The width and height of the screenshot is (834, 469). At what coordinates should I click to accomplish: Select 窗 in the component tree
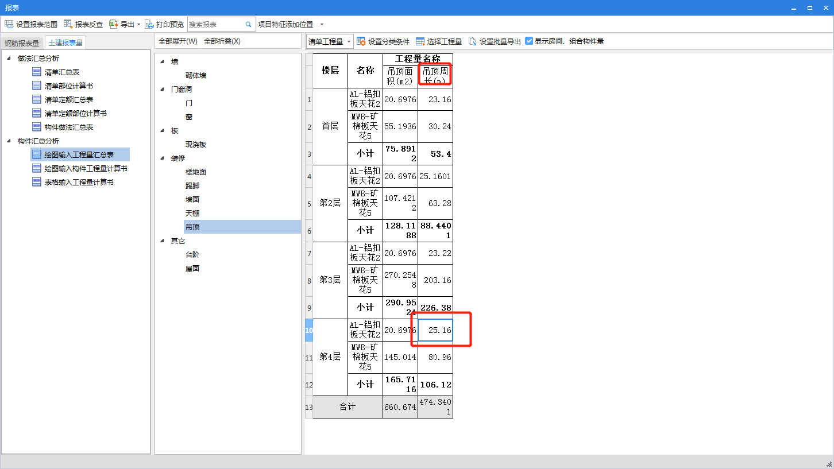click(x=189, y=117)
